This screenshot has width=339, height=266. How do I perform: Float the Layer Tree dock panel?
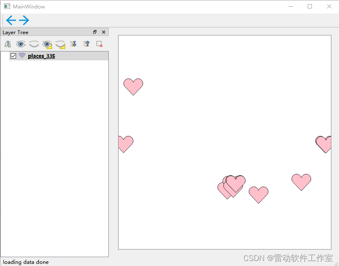click(x=95, y=32)
